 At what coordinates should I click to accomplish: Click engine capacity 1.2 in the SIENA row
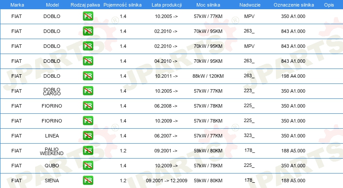click(123, 181)
